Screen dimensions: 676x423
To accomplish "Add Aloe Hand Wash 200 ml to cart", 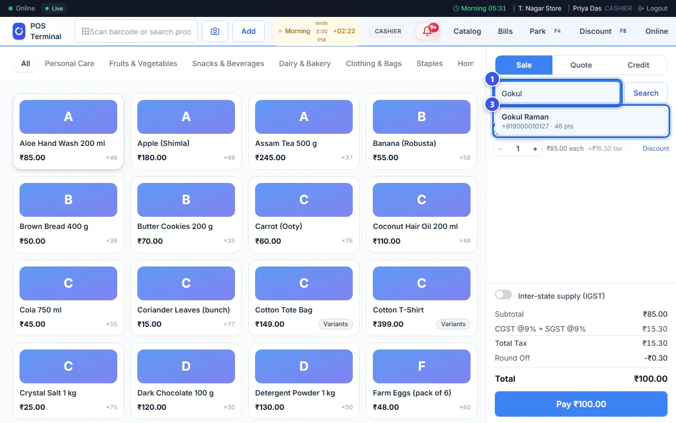I will (68, 132).
